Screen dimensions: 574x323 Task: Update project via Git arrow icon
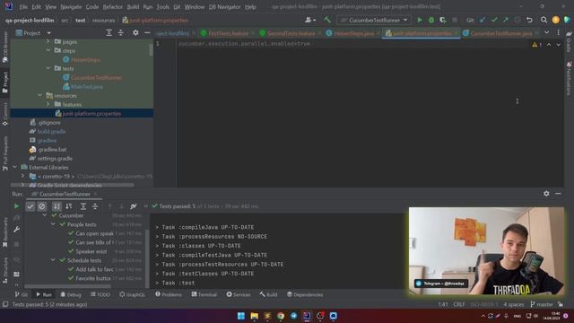pyautogui.click(x=483, y=20)
